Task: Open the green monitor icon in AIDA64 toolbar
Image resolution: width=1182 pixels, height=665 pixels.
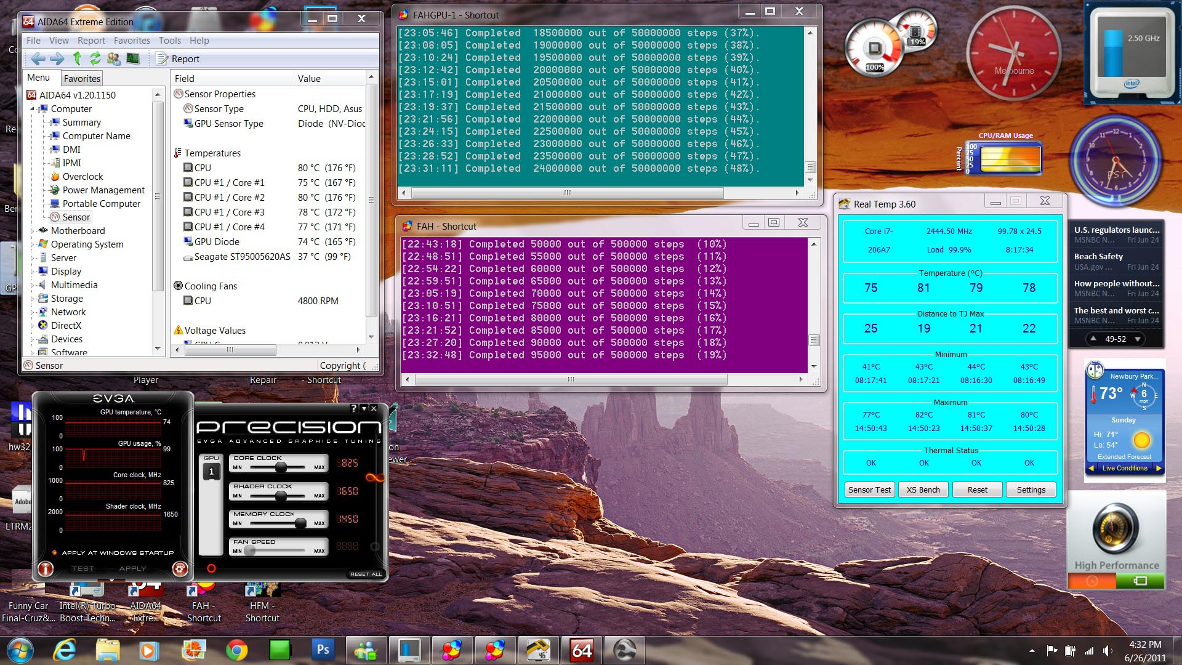Action: tap(132, 58)
